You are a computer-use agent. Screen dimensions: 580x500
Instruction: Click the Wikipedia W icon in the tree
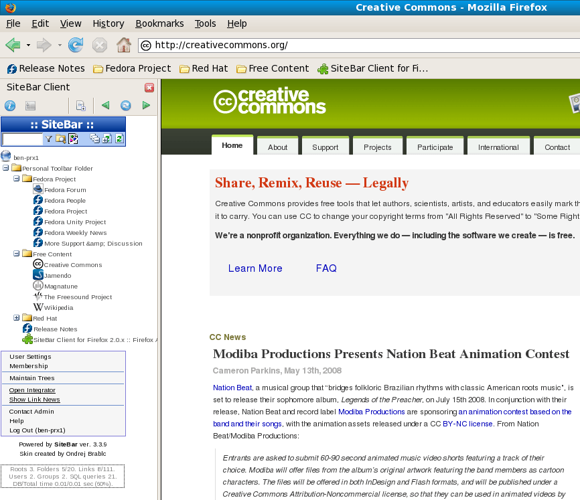pyautogui.click(x=38, y=307)
